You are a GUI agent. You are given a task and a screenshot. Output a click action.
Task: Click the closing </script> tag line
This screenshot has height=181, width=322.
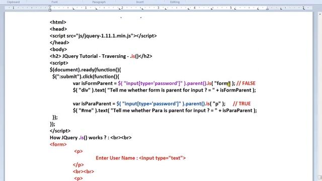(60, 131)
